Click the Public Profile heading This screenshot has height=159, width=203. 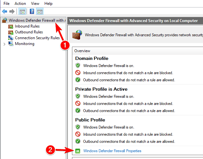90,120
